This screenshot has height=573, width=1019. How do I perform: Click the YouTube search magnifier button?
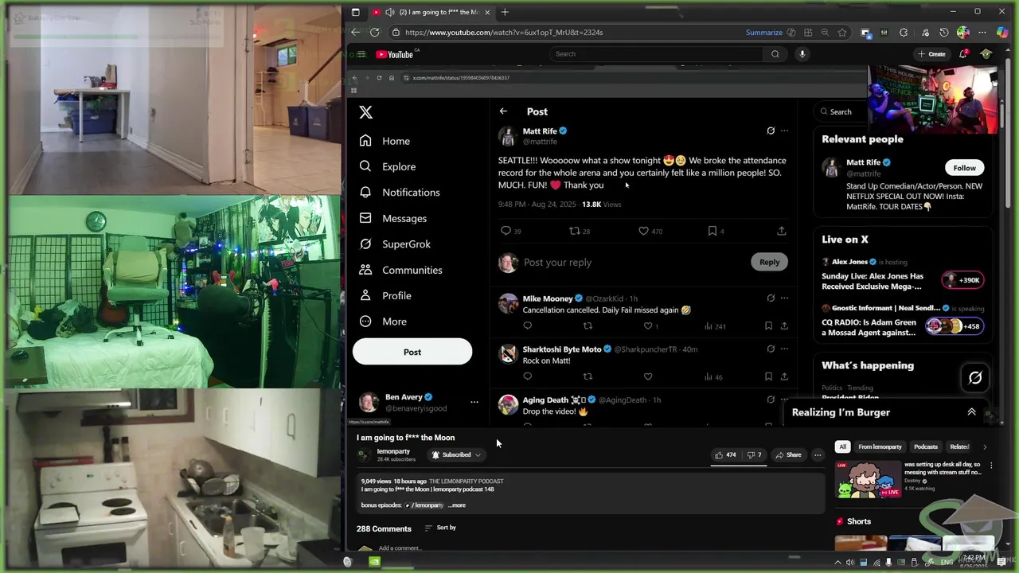[775, 54]
